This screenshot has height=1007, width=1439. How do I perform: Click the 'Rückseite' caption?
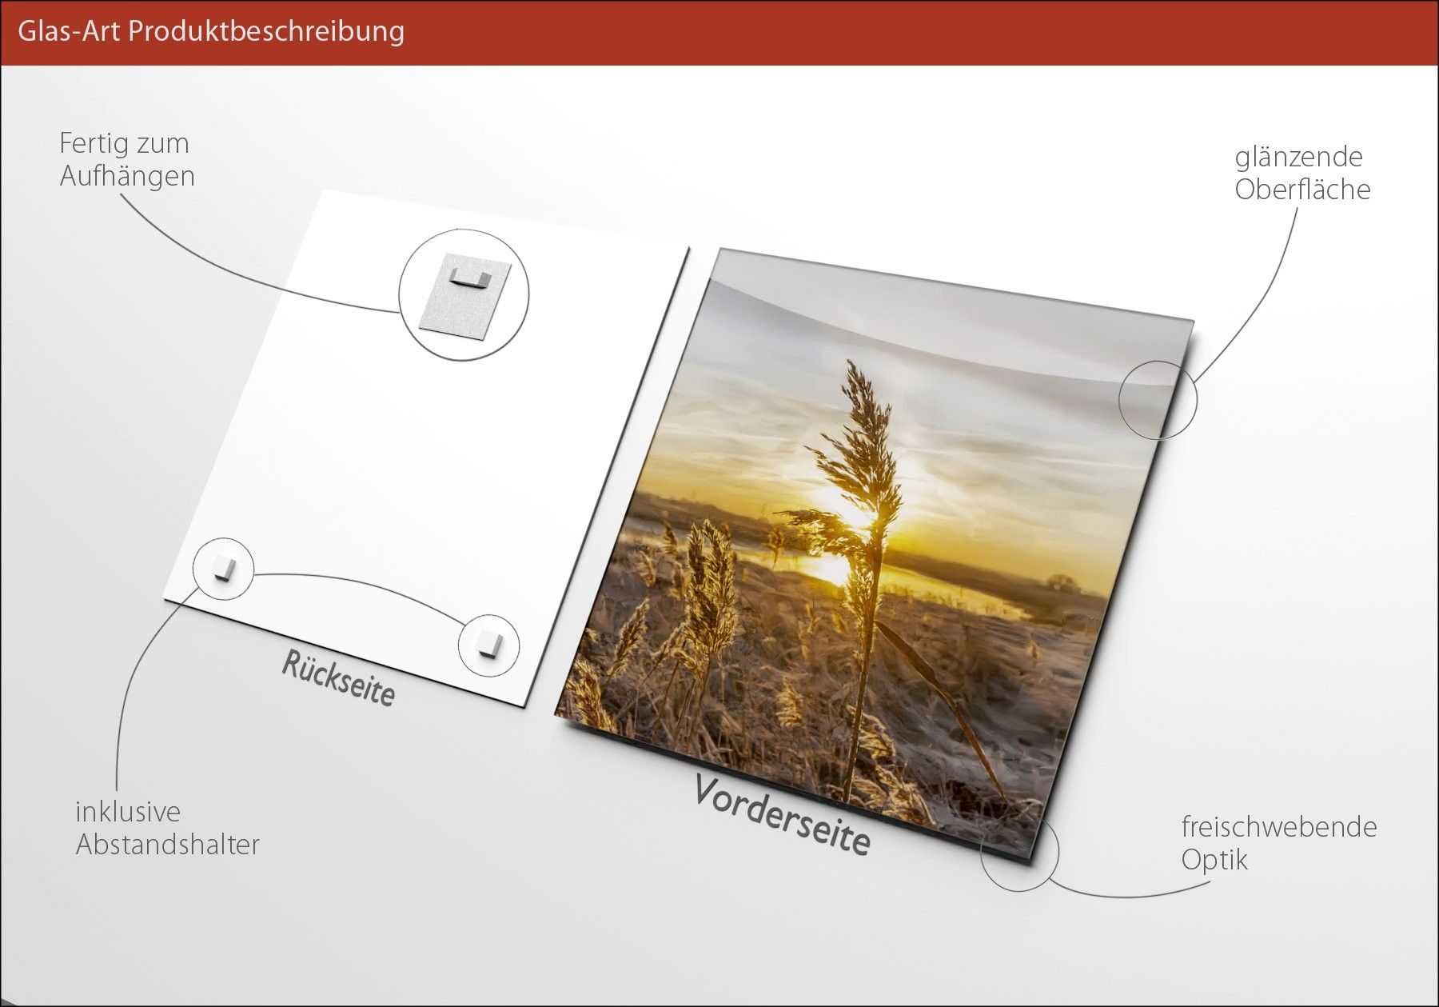[338, 679]
